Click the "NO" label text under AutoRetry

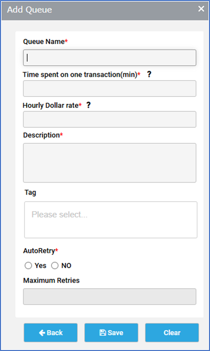coord(66,265)
